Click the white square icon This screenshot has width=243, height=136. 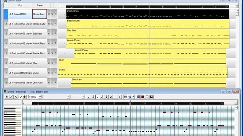point(147,97)
